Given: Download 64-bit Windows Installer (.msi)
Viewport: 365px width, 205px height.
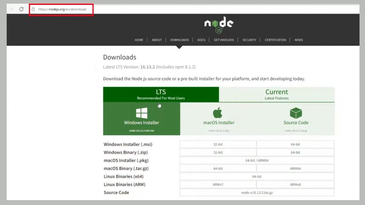Looking at the screenshot, I should 295,144.
